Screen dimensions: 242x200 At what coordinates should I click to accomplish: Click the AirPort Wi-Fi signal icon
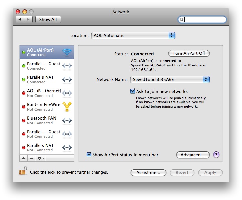coord(67,52)
